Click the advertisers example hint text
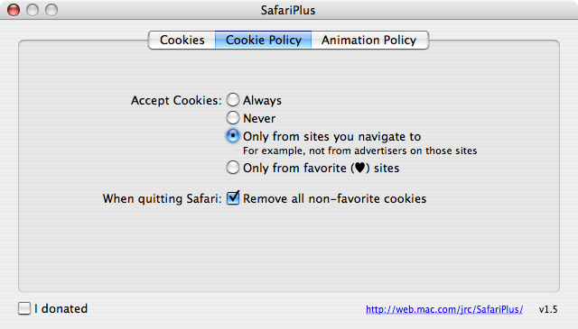 (359, 151)
